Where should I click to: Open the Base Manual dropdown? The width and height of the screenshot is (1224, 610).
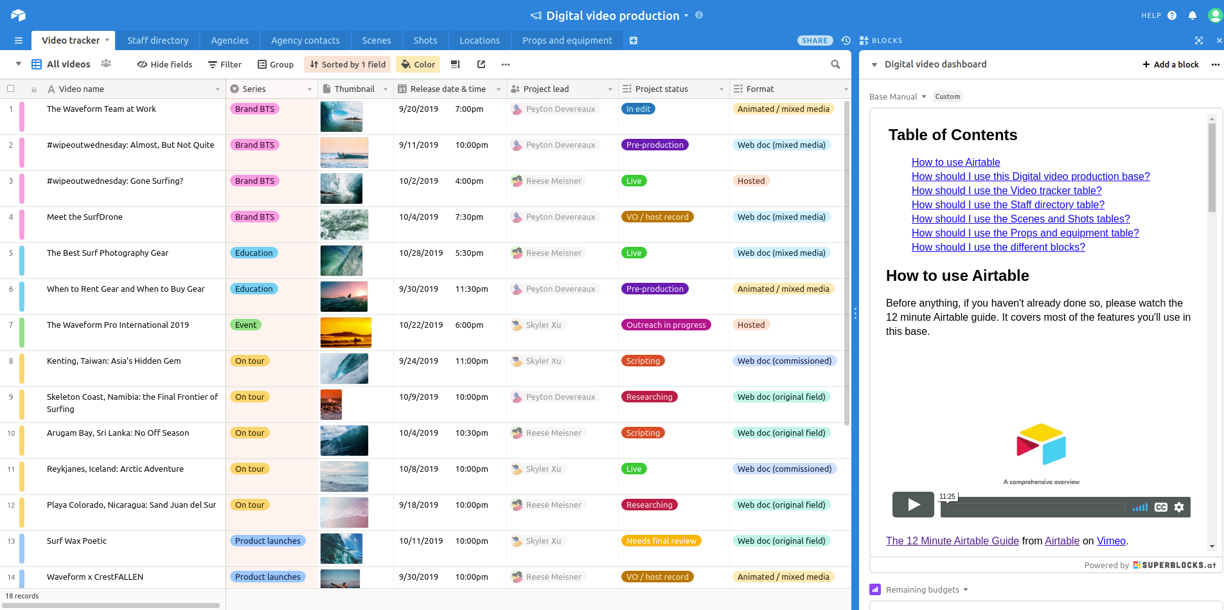point(898,96)
